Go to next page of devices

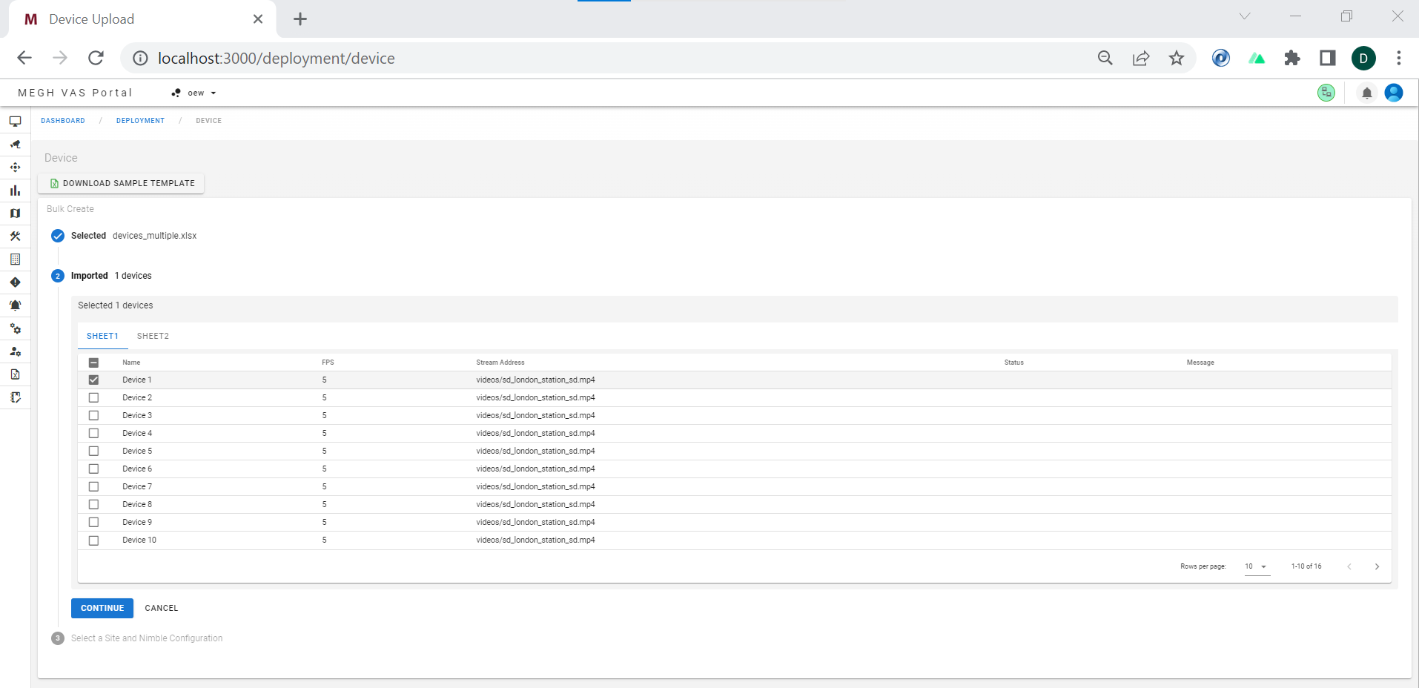1377,566
